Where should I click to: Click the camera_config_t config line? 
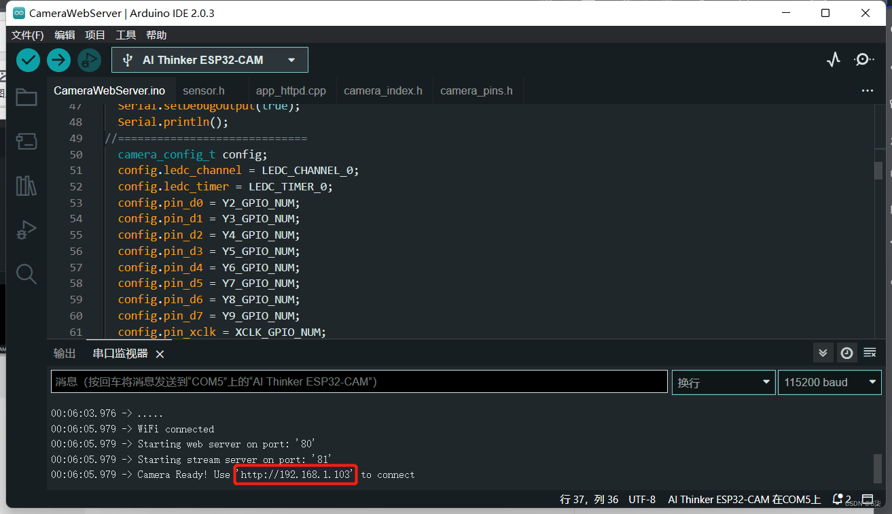tap(192, 154)
